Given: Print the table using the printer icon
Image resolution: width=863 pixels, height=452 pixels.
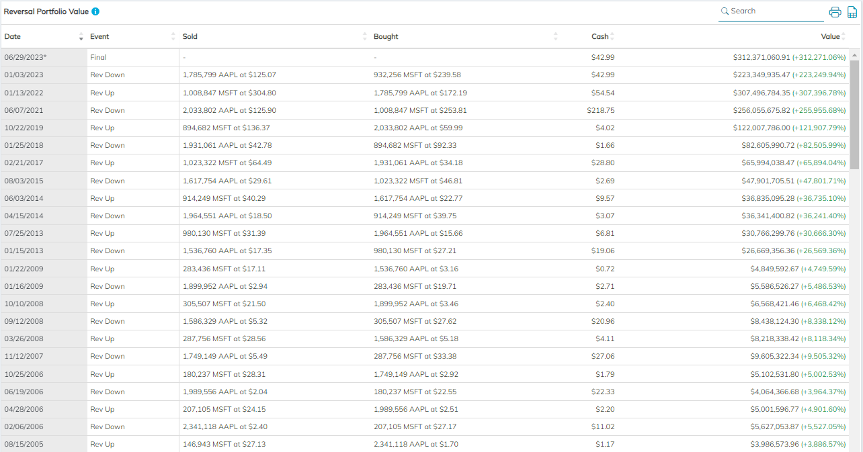Looking at the screenshot, I should (835, 12).
